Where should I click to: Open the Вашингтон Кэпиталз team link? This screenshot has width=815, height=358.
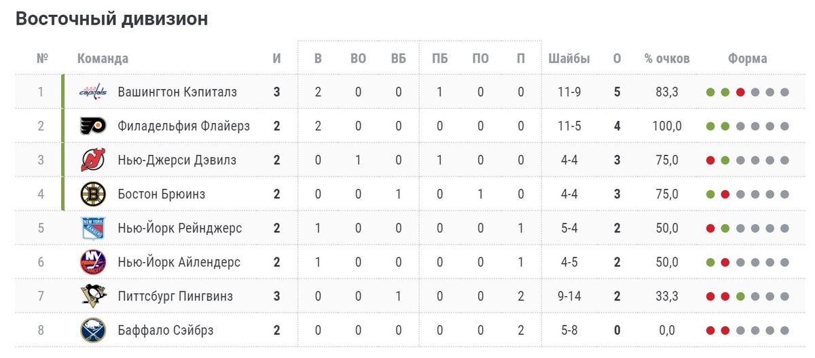pyautogui.click(x=177, y=92)
